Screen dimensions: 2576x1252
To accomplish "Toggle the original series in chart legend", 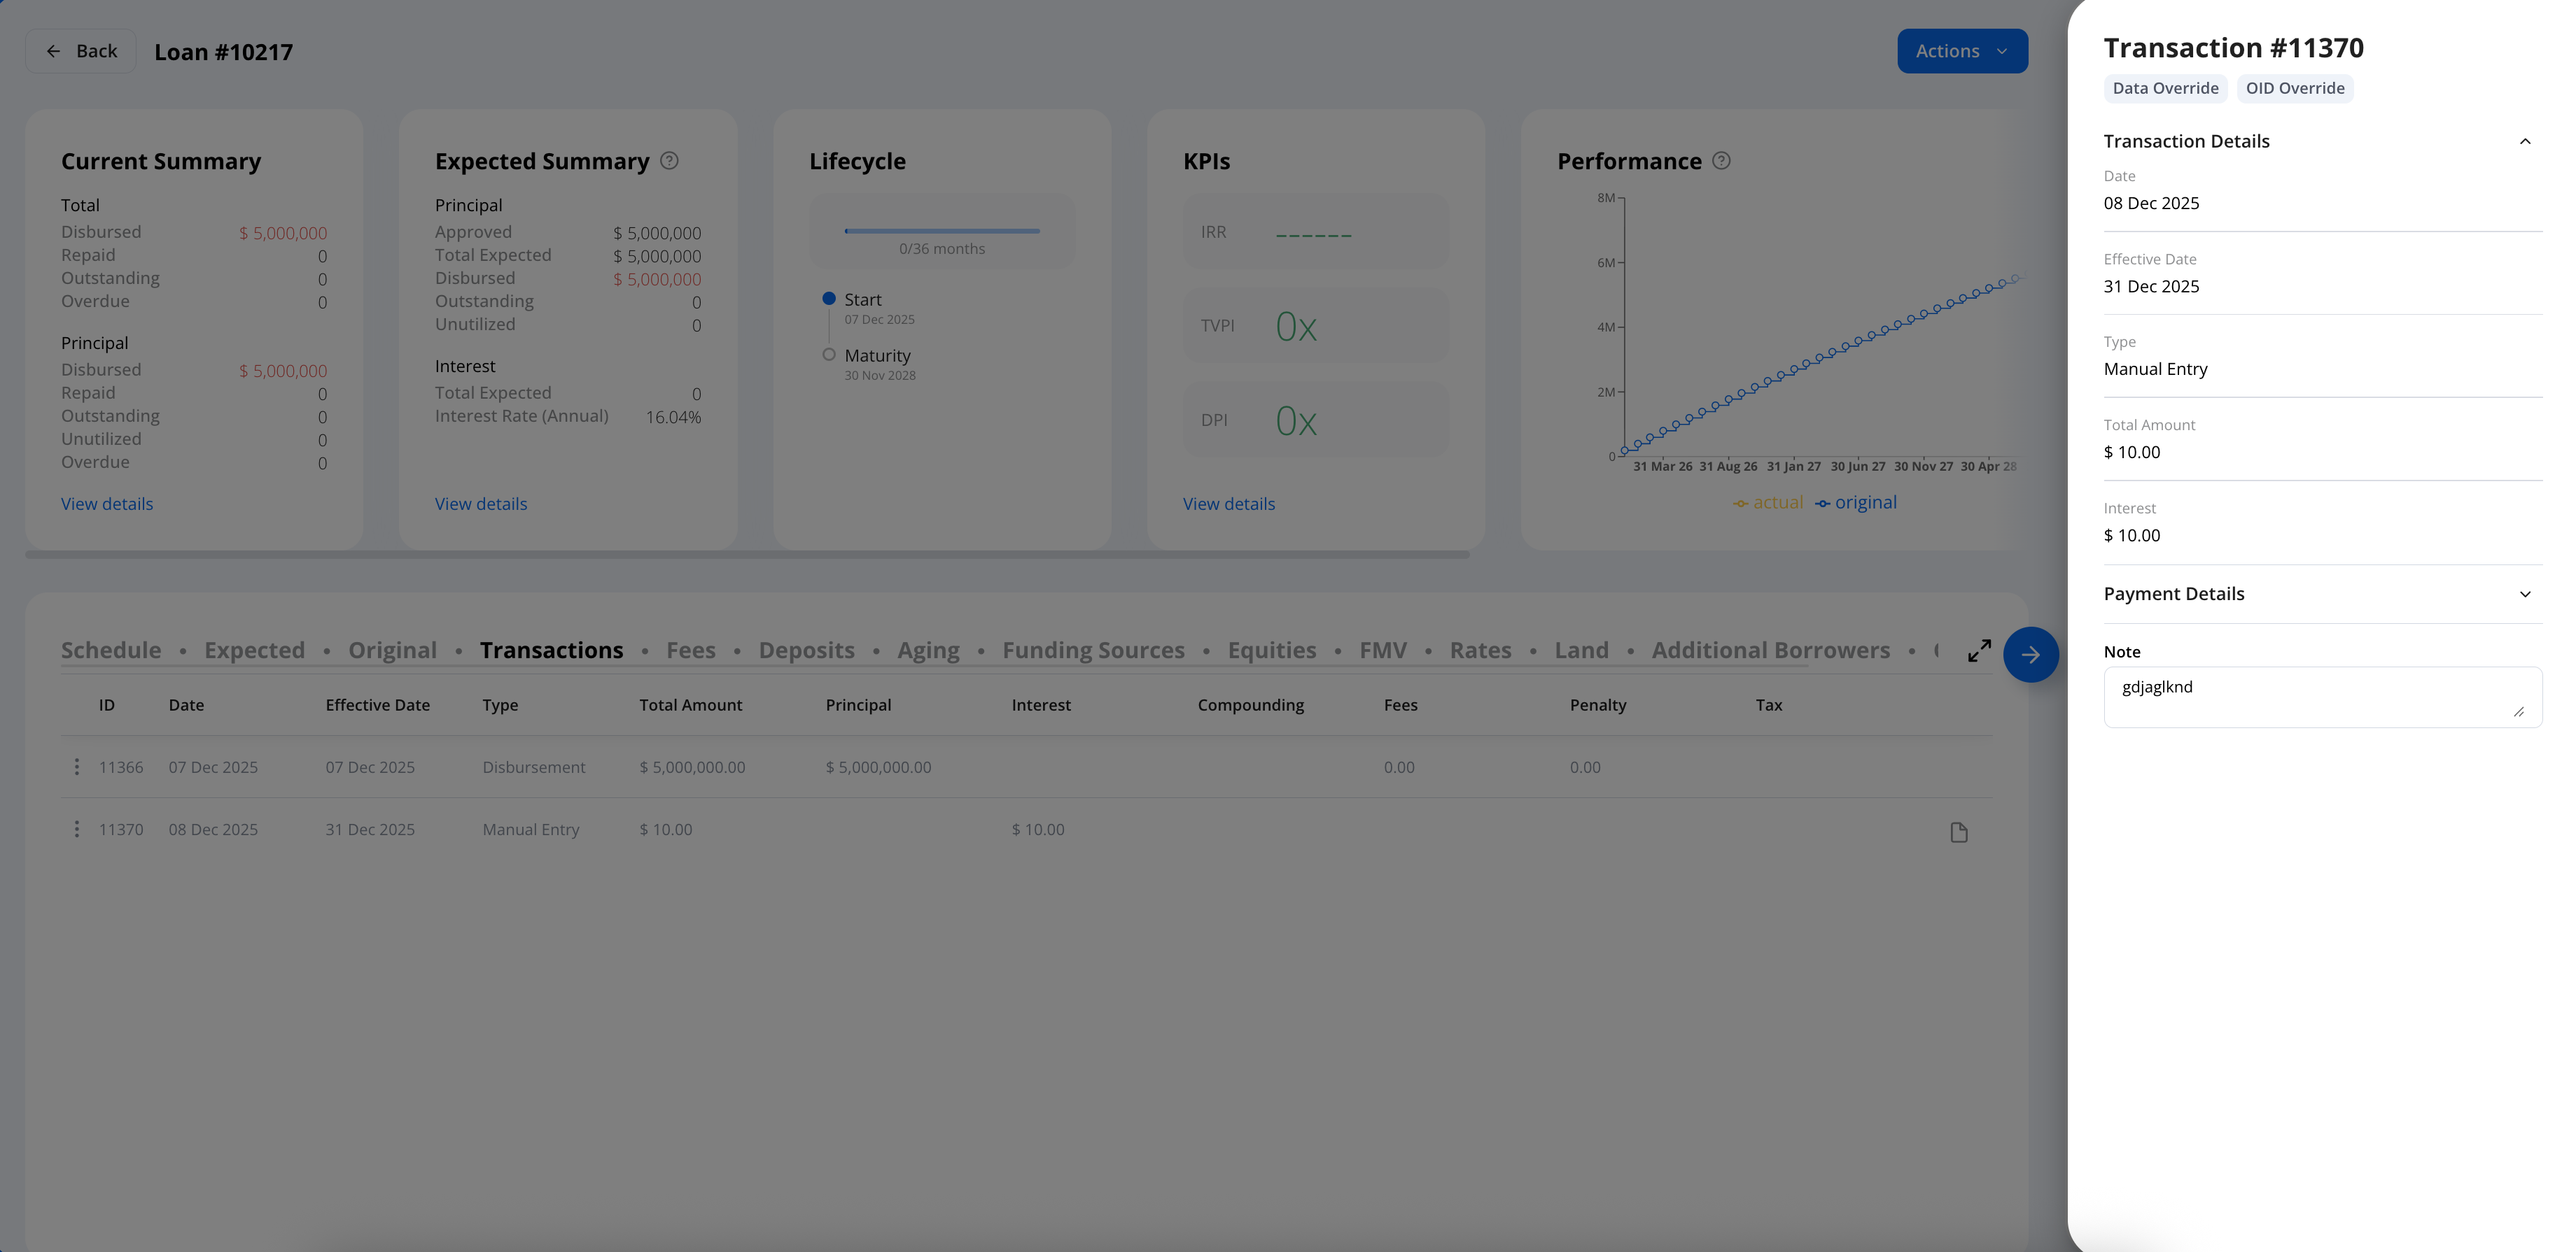I will click(x=1856, y=503).
